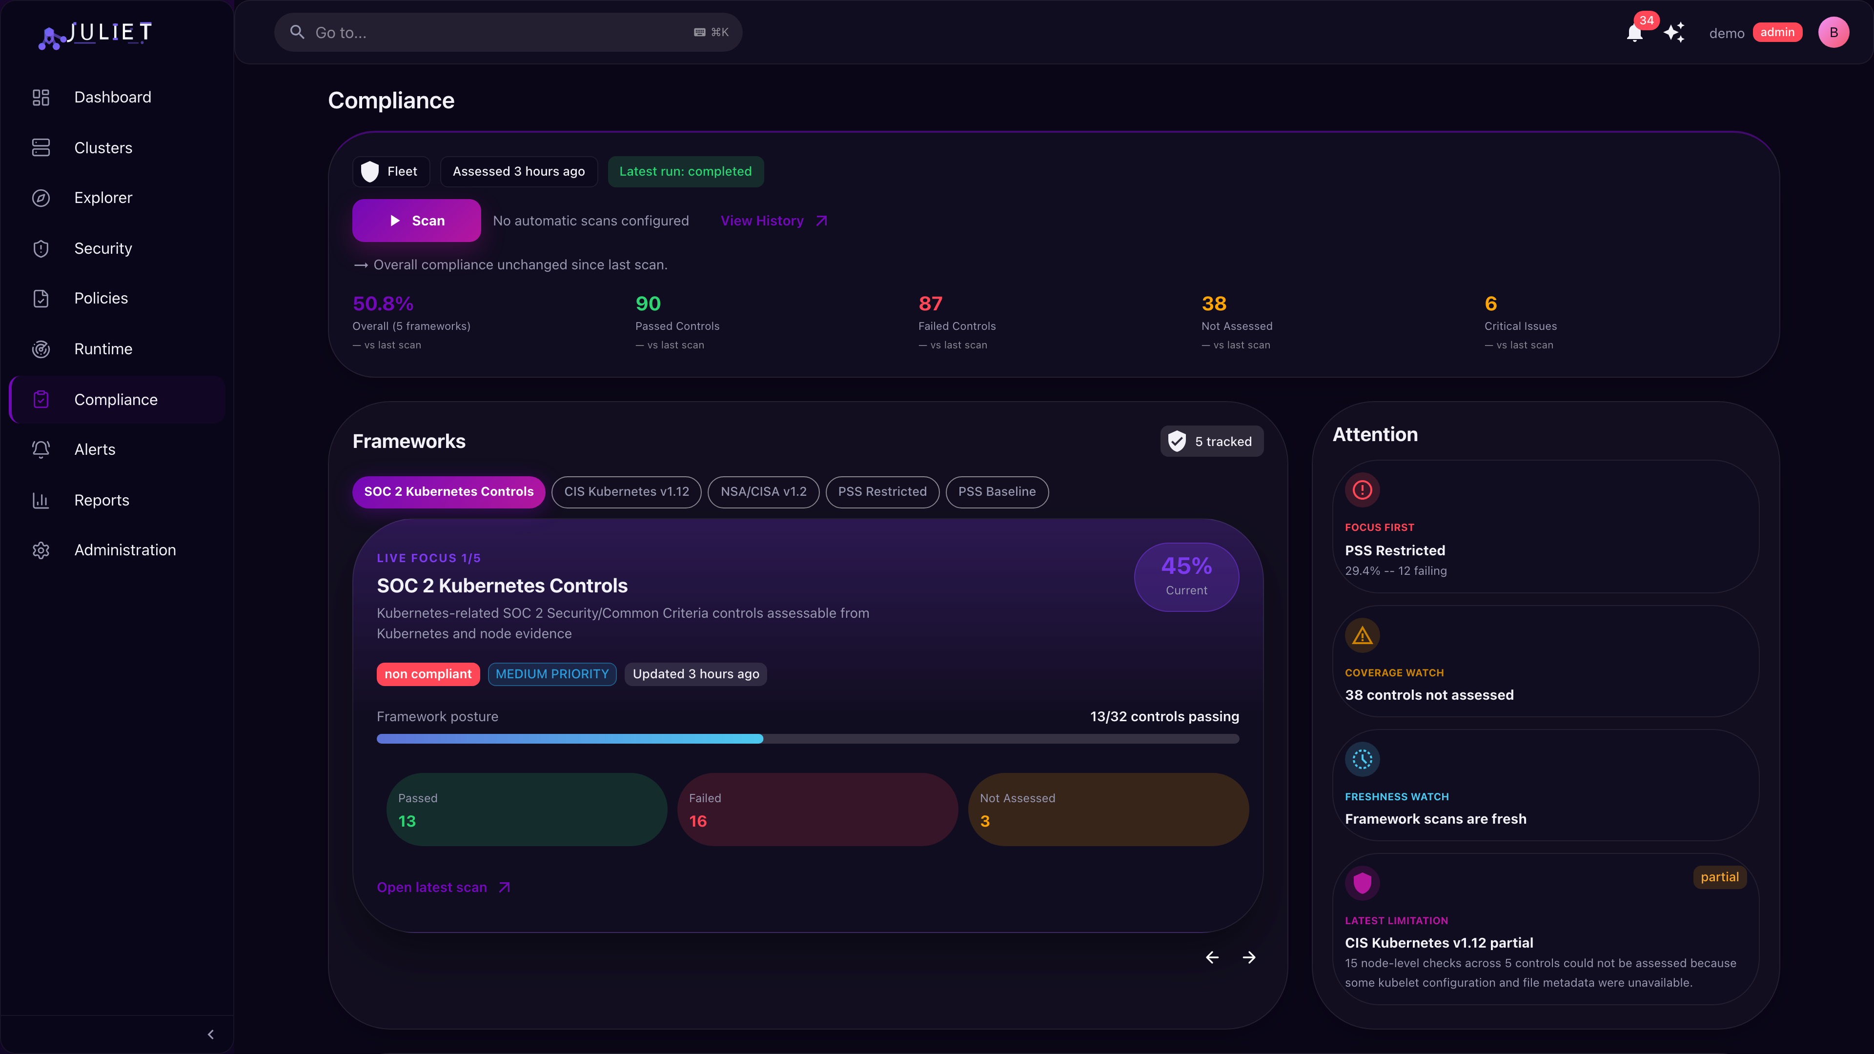Screen dimensions: 1874x1054
Task: Open the Administration gear in the sidebar
Action: [x=41, y=550]
